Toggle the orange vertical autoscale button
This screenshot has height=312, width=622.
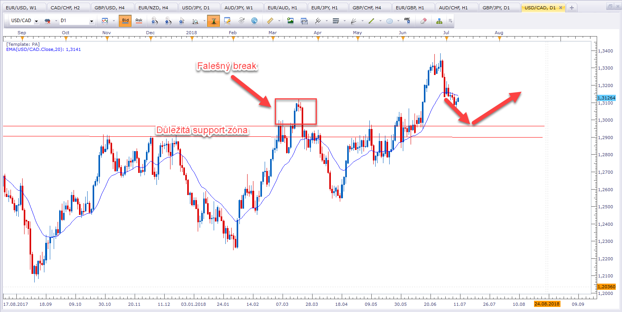click(x=213, y=21)
